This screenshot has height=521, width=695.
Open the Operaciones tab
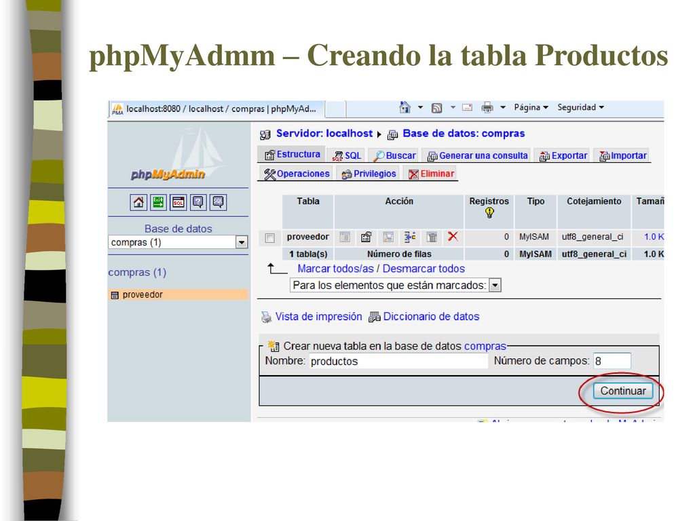(297, 174)
